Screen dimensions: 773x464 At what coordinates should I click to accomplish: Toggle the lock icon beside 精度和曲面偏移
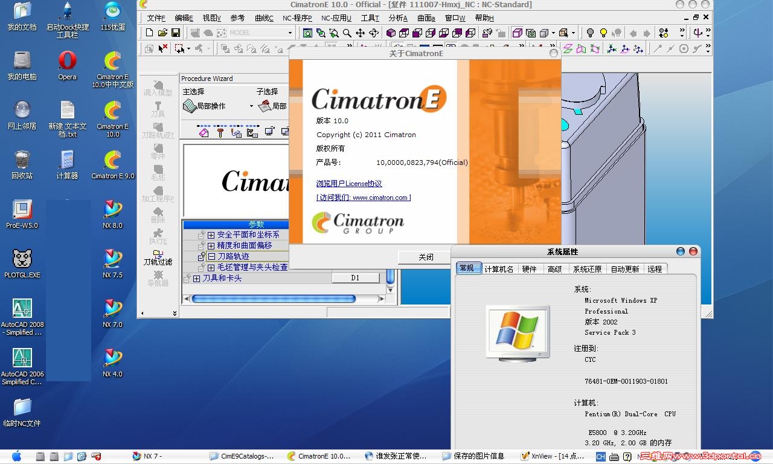tap(202, 245)
